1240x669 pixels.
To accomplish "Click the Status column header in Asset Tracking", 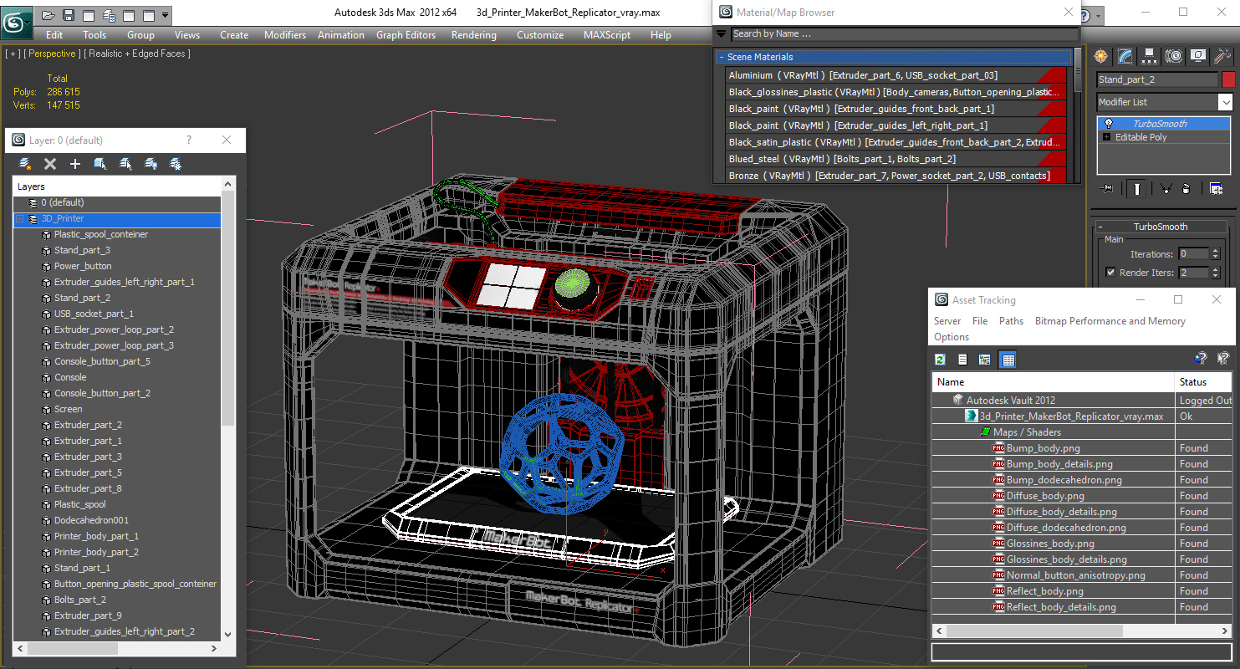I will (x=1204, y=382).
